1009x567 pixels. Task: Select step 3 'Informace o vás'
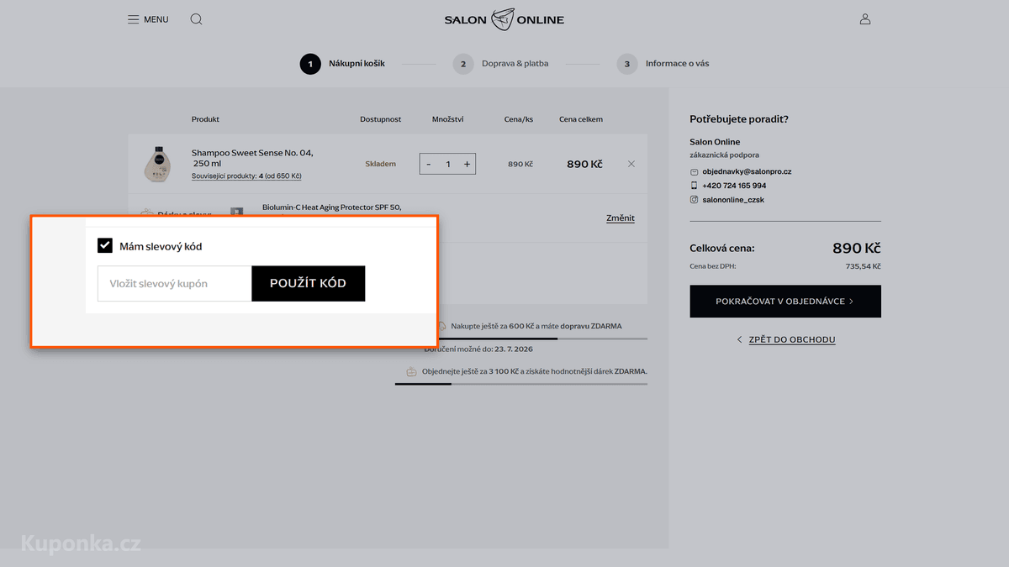pyautogui.click(x=663, y=64)
